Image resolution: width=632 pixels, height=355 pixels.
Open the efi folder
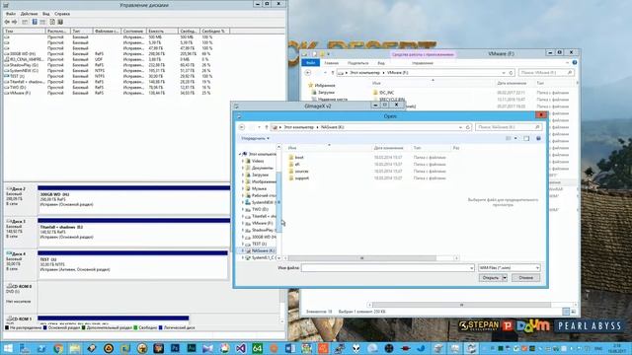[x=297, y=165]
